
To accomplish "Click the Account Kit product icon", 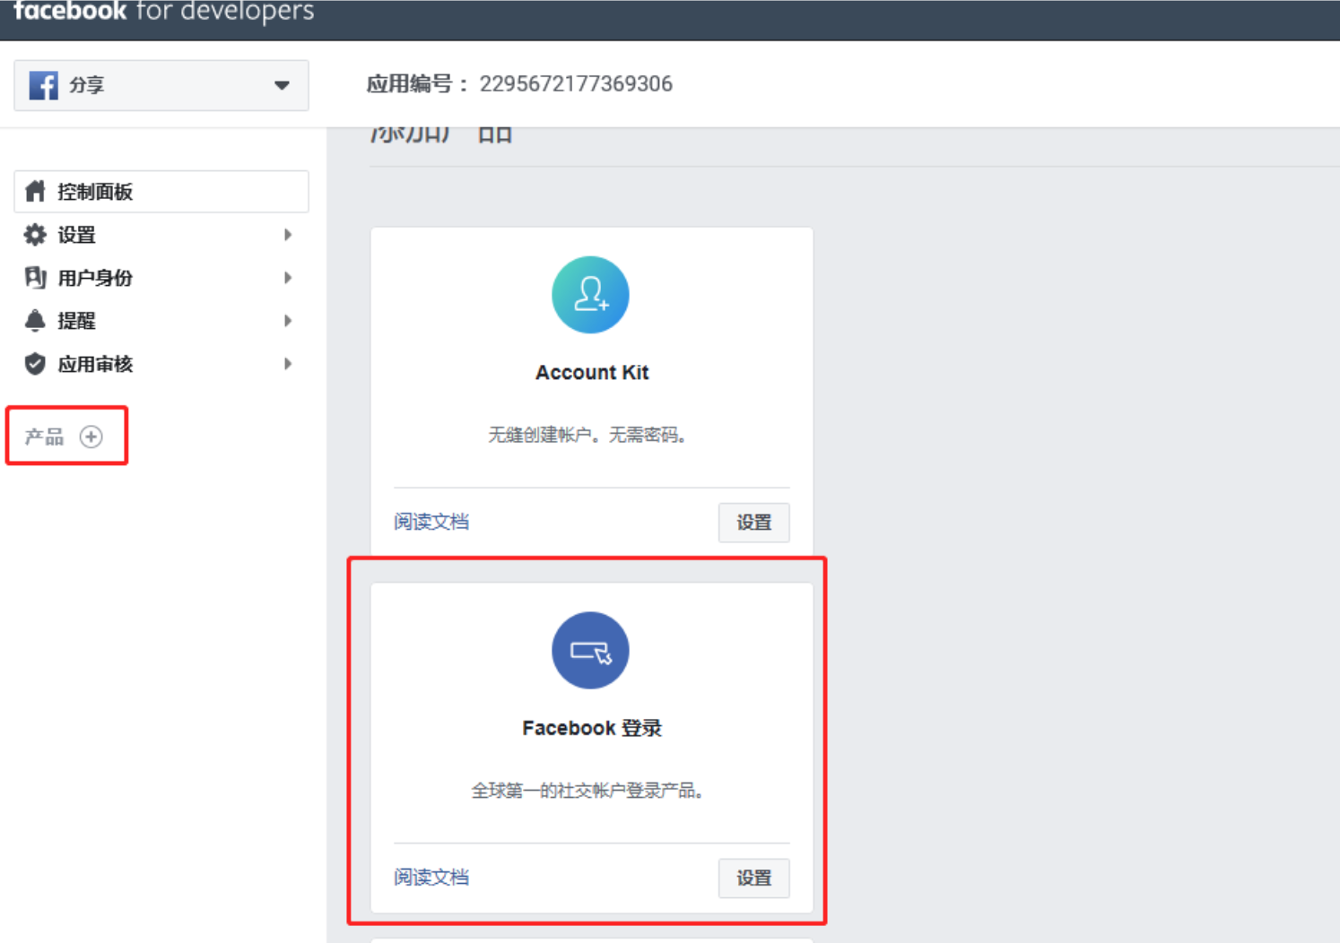I will [590, 294].
